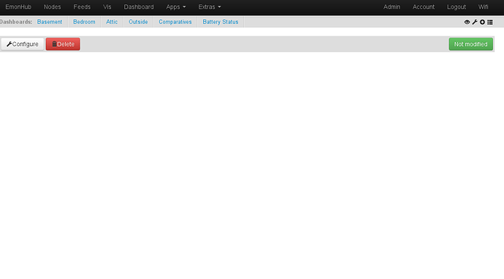Open the Admin page

(x=392, y=7)
